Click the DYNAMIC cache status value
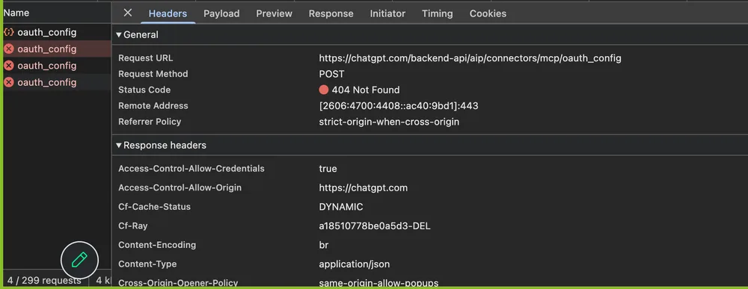Screen dimensions: 748x289 [341, 207]
